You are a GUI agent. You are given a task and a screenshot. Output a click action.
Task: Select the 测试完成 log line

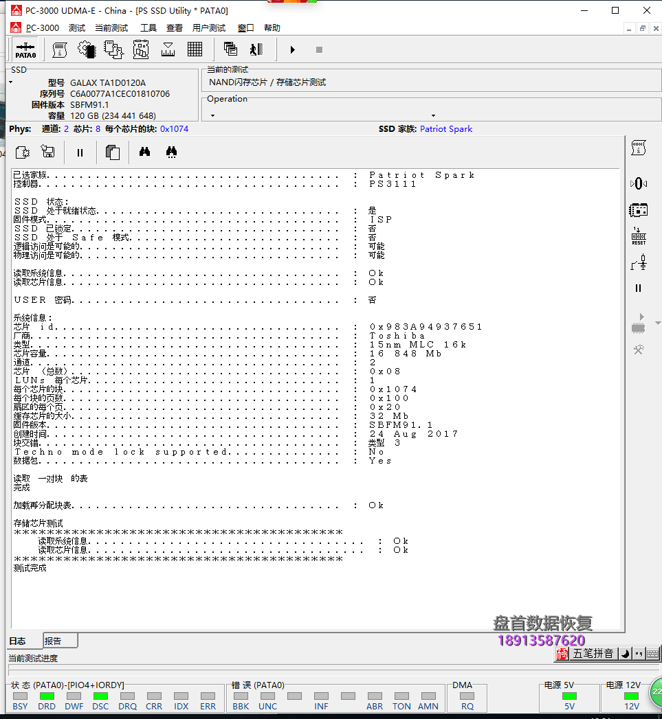coord(30,568)
